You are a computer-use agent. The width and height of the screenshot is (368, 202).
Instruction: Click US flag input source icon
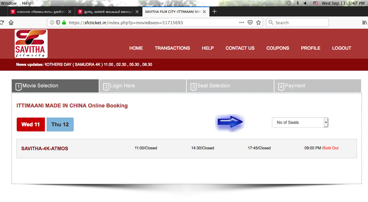(x=316, y=3)
